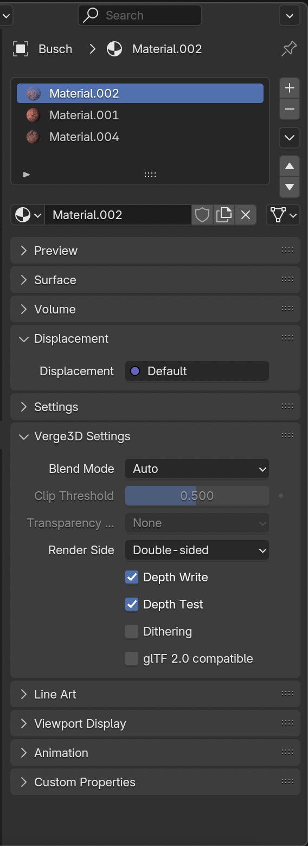Collapse the Verge3D Settings panel

pyautogui.click(x=155, y=436)
